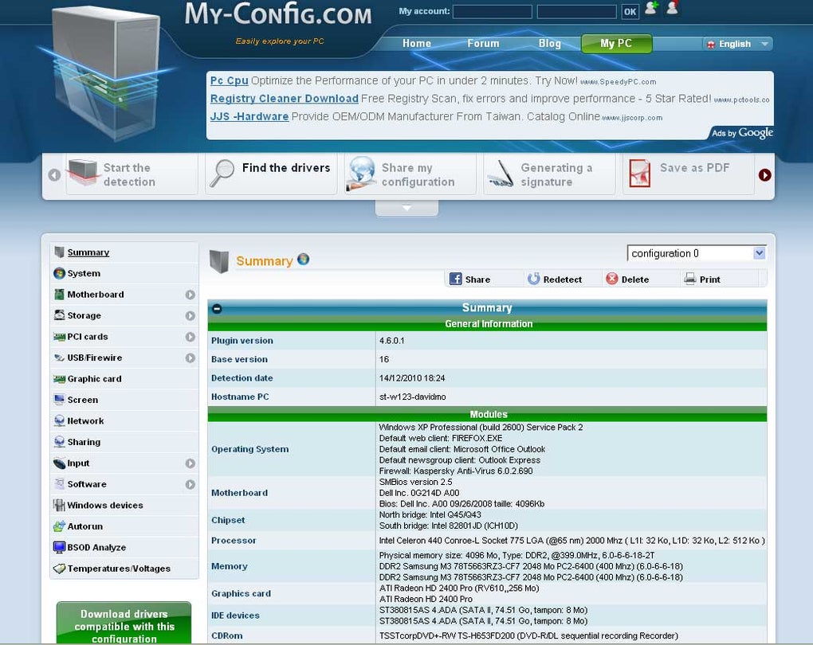
Task: Click the Windows devices sidebar icon
Action: [59, 505]
